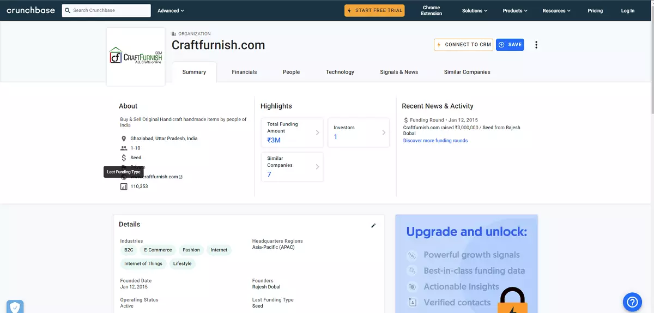Click the ORGANIZATION label icon
Image resolution: width=654 pixels, height=313 pixels.
coord(174,34)
